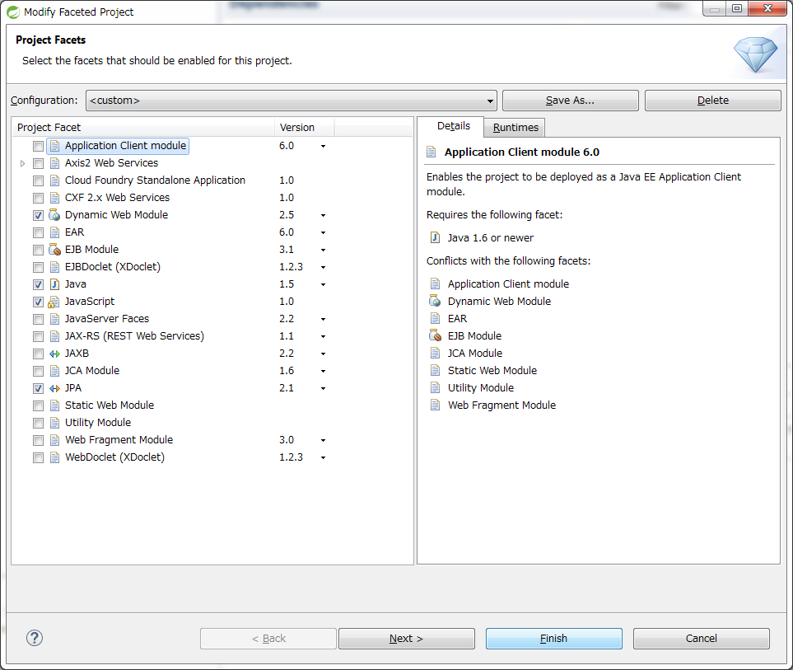Open the JPA version dropdown arrow
Screen dimensions: 793x670
pyautogui.click(x=324, y=388)
